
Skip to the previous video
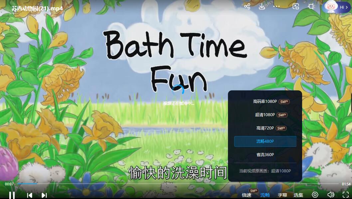click(x=30, y=195)
